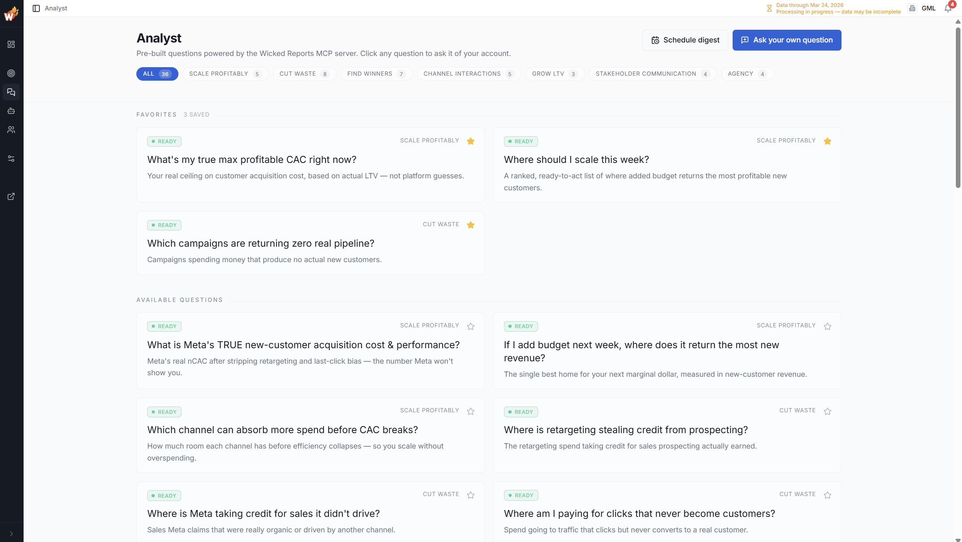Select the Agency filter tab
The height and width of the screenshot is (542, 962).
click(747, 74)
